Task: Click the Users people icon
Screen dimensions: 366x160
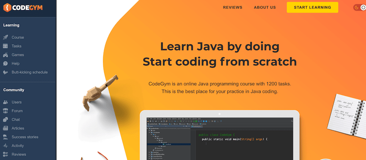Action: (5, 102)
